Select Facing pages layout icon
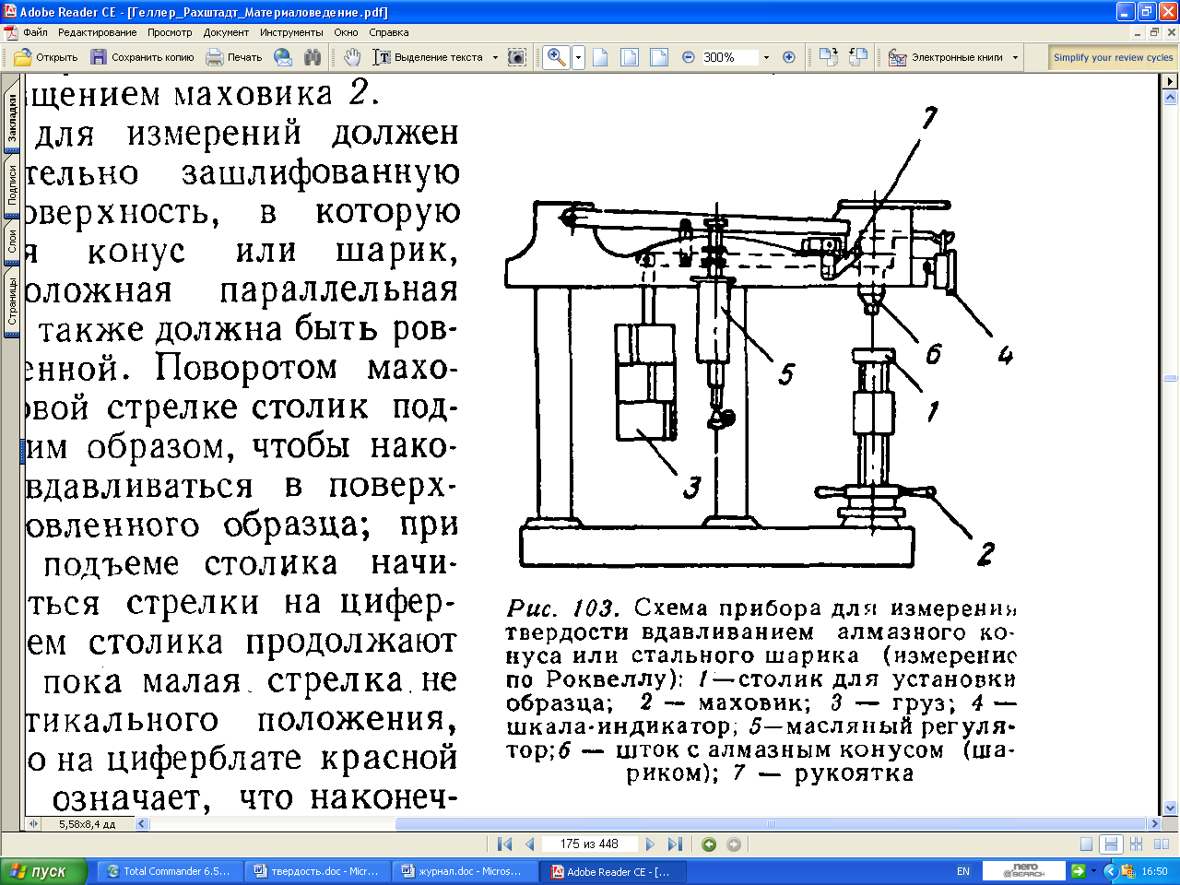 pyautogui.click(x=1161, y=844)
